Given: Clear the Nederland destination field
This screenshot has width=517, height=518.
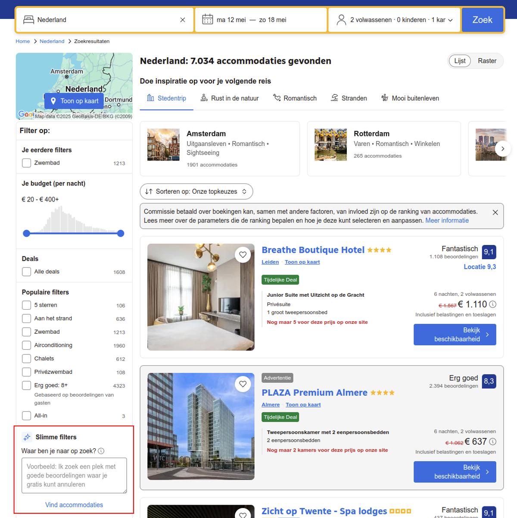Looking at the screenshot, I should point(183,20).
